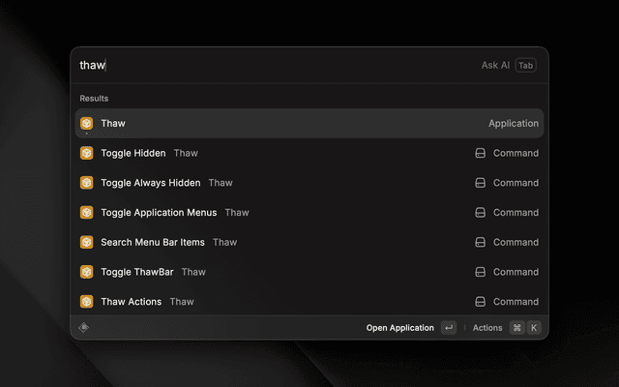Click the icon beside Toggle Application Menus

point(86,212)
